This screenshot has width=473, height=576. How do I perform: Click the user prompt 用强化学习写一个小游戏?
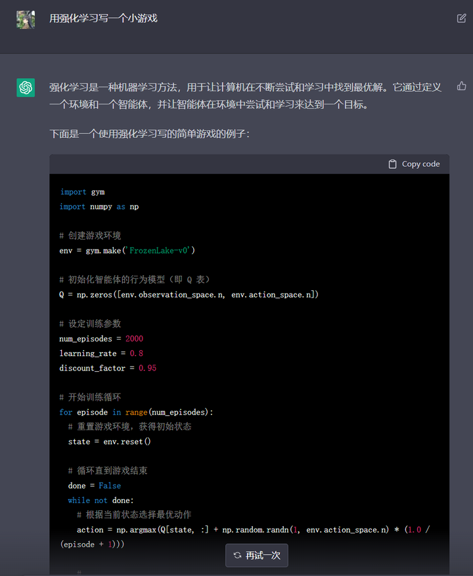coord(103,18)
